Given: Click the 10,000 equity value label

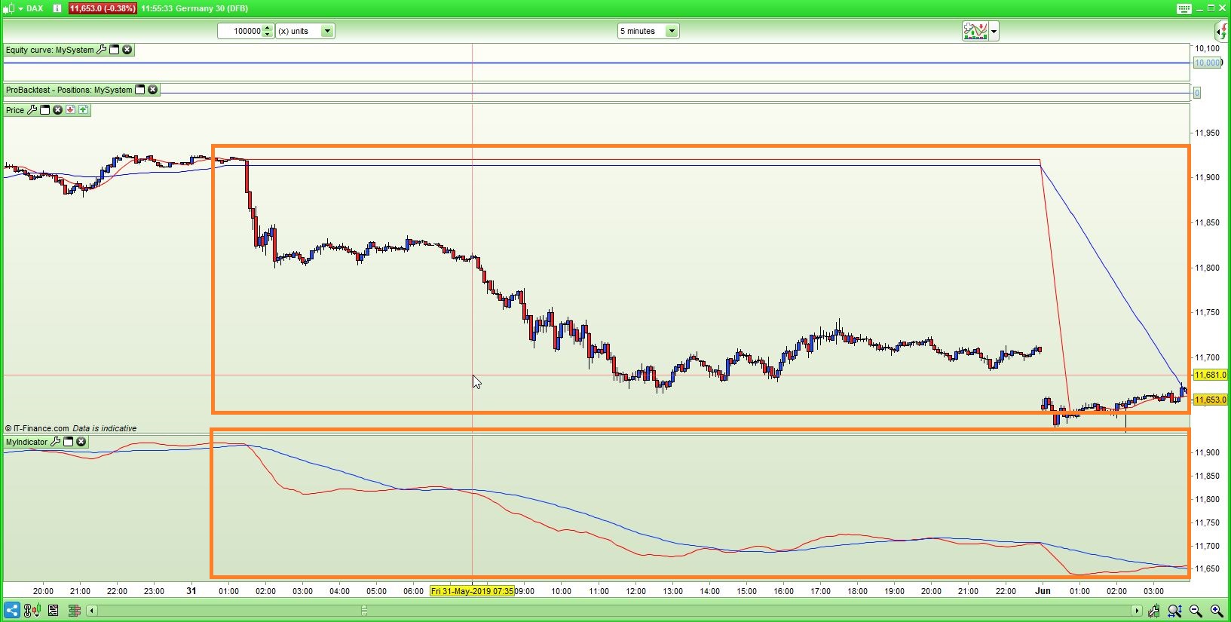Looking at the screenshot, I should (x=1208, y=63).
